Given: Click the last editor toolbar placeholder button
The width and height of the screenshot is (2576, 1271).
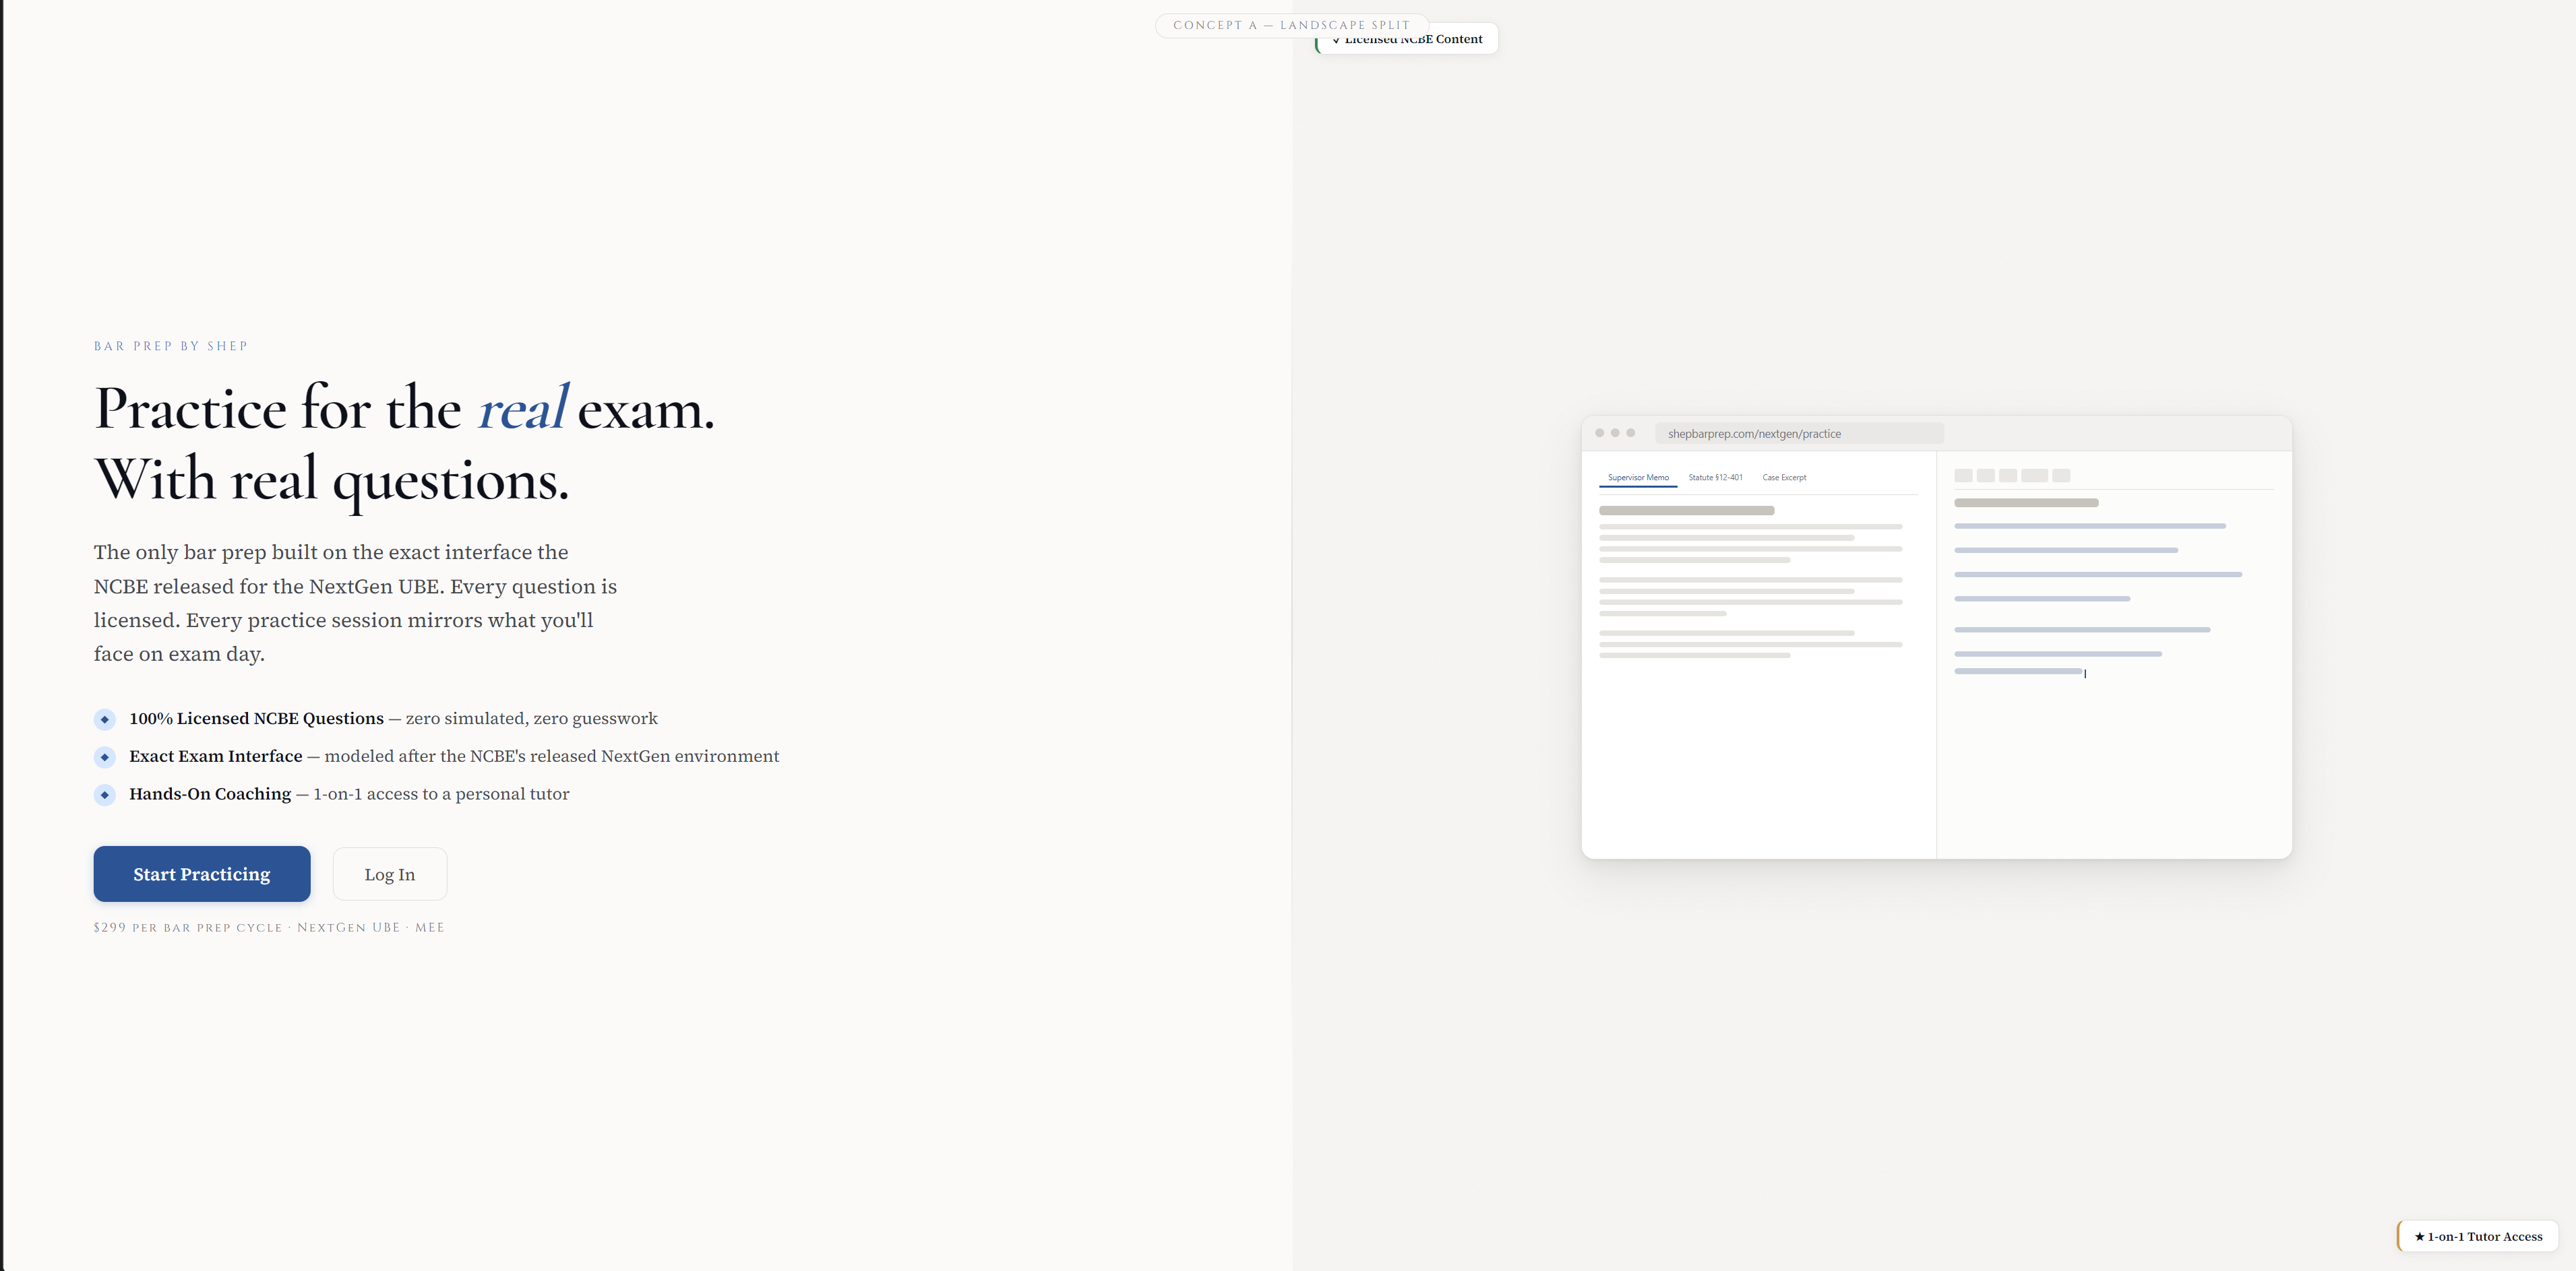Looking at the screenshot, I should pyautogui.click(x=2061, y=476).
